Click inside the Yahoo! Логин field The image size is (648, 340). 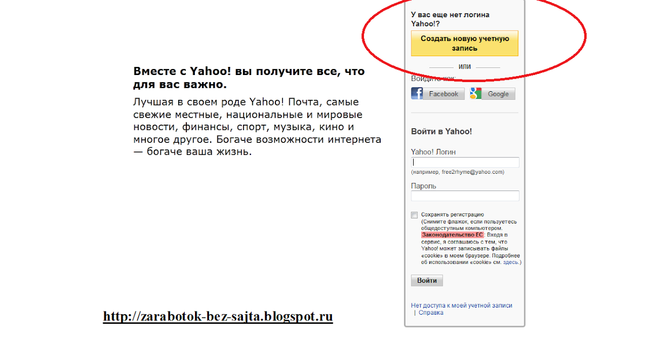(x=465, y=162)
